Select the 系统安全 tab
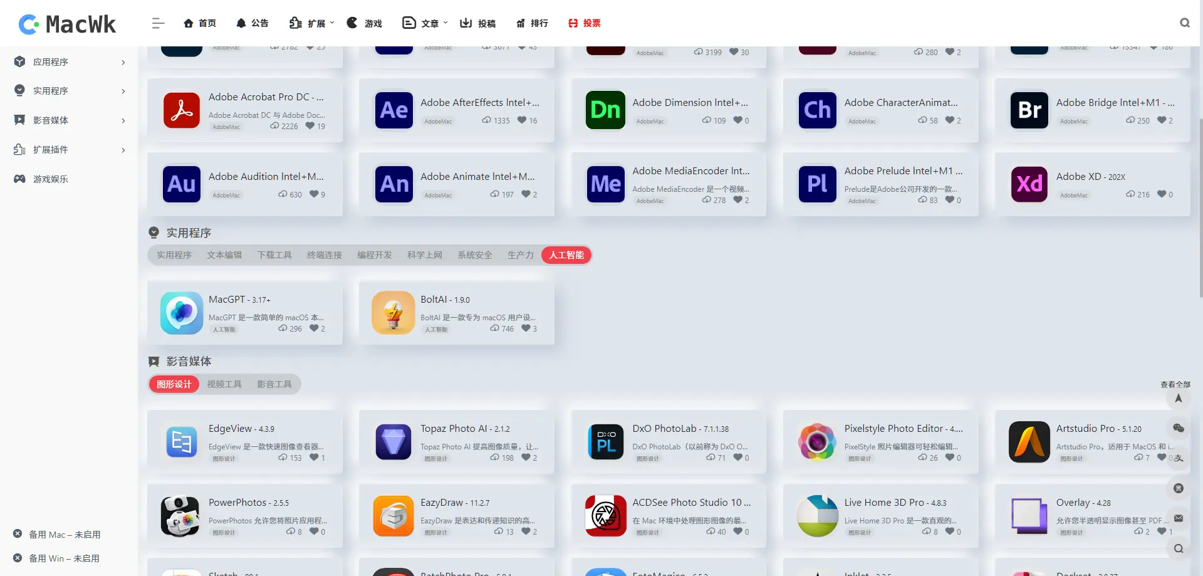Viewport: 1203px width, 576px height. pos(475,255)
